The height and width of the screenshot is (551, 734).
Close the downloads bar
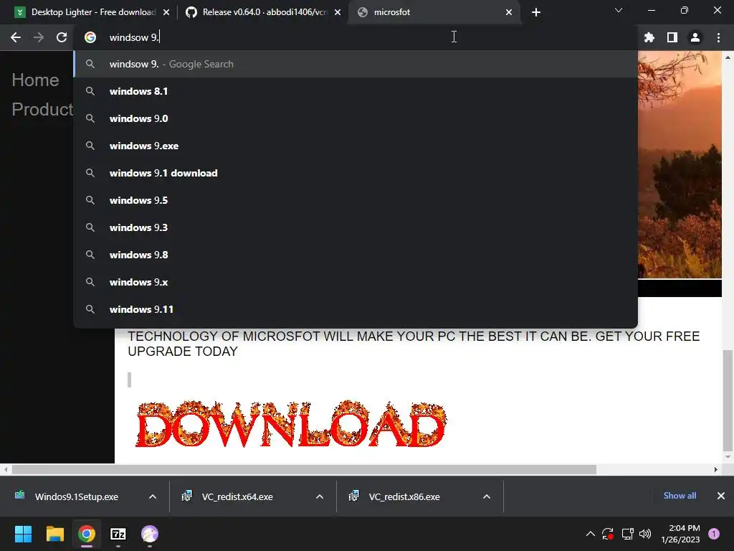[x=721, y=496]
